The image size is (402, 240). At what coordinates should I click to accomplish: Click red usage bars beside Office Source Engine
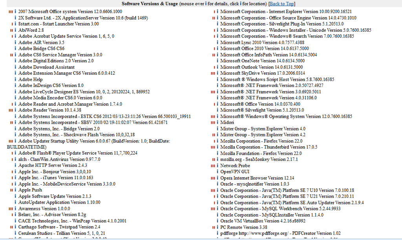point(214,18)
